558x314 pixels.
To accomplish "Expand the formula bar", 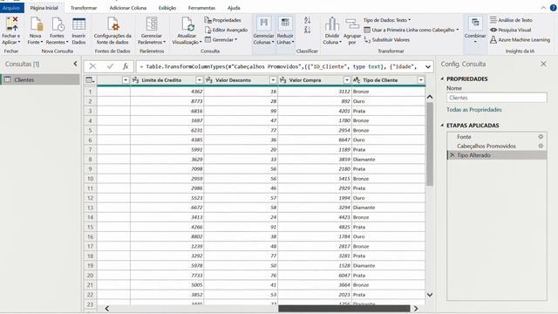I will pos(428,66).
